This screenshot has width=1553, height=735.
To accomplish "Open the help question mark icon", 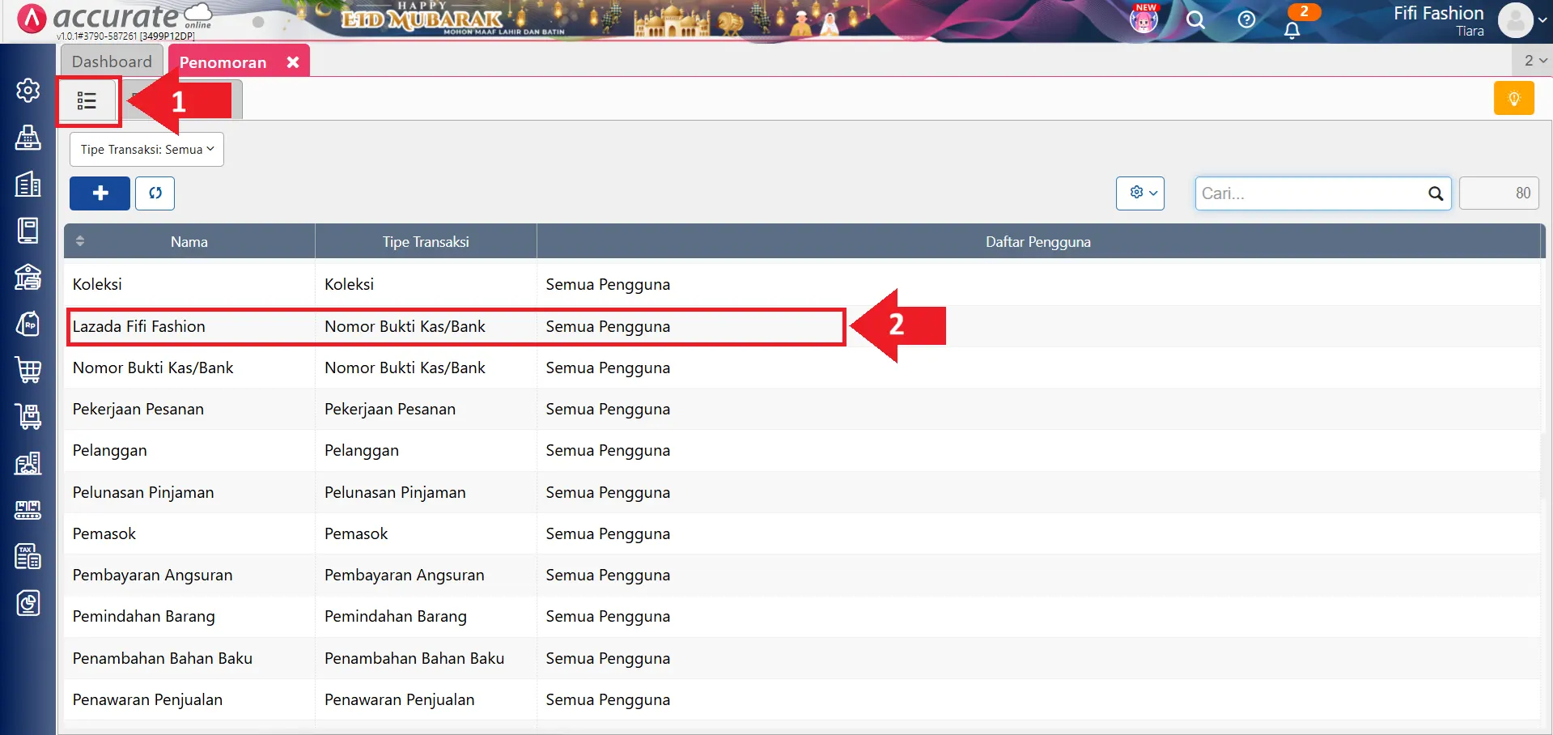I will (x=1246, y=19).
